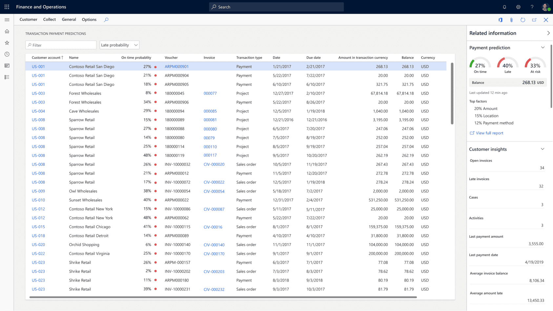Sort by Transaction type column header
This screenshot has width=553, height=311.
[249, 58]
